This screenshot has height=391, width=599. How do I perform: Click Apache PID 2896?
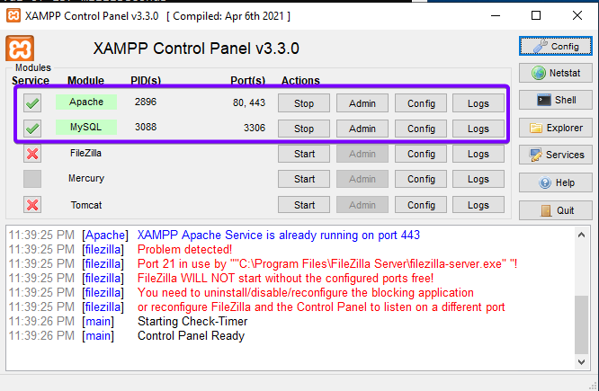pos(146,102)
